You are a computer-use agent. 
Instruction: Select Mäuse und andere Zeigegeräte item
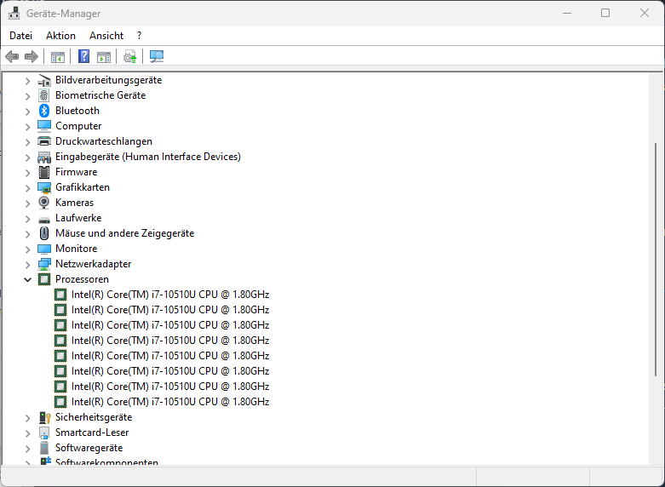click(124, 233)
